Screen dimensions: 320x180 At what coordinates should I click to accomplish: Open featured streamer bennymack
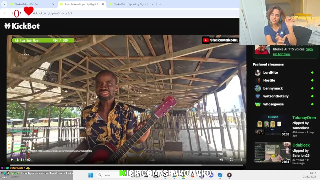pyautogui.click(x=273, y=88)
